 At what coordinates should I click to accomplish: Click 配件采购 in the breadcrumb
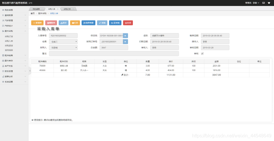tap(42, 13)
